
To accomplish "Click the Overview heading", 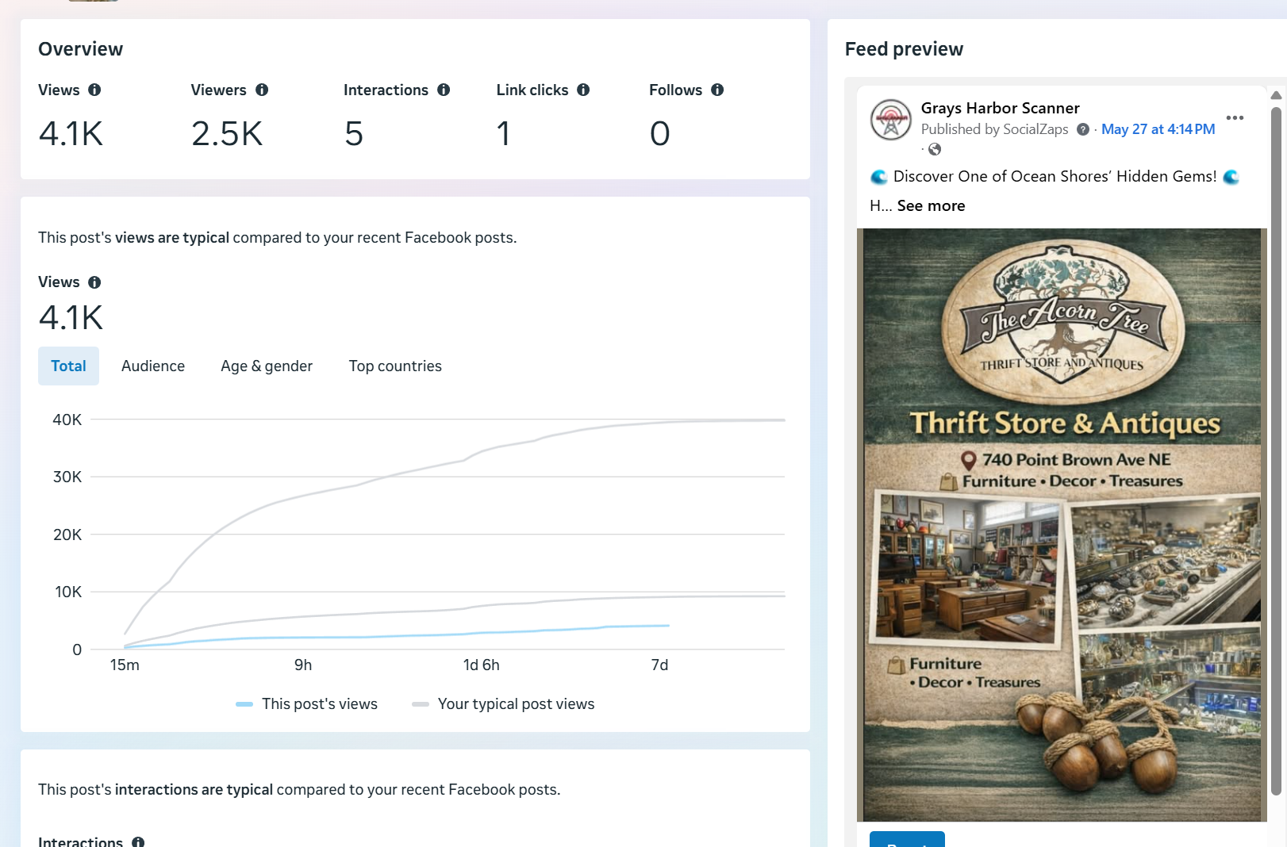I will (x=80, y=49).
